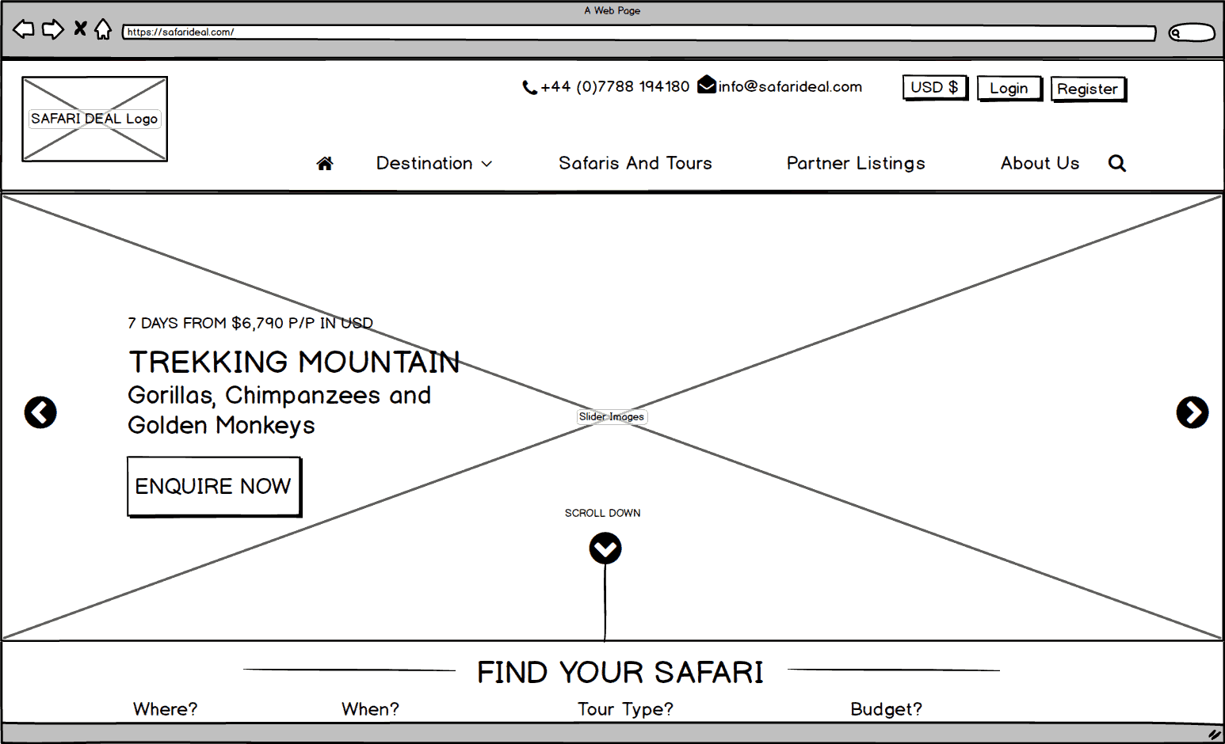Image resolution: width=1225 pixels, height=744 pixels.
Task: Open the About Us menu item
Action: click(1040, 163)
